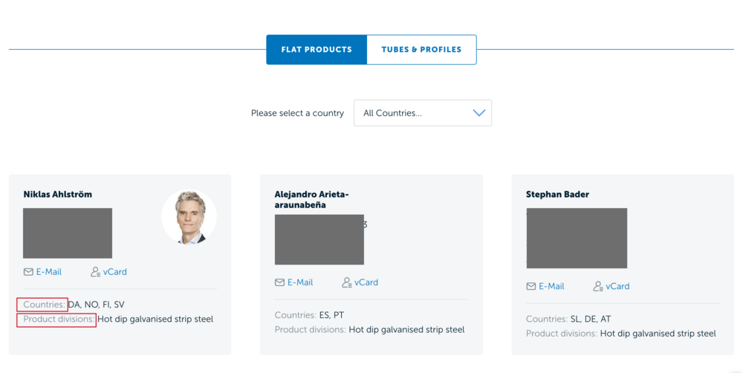Download Stephan Bader's vCard text link
The height and width of the screenshot is (373, 743).
(x=617, y=286)
